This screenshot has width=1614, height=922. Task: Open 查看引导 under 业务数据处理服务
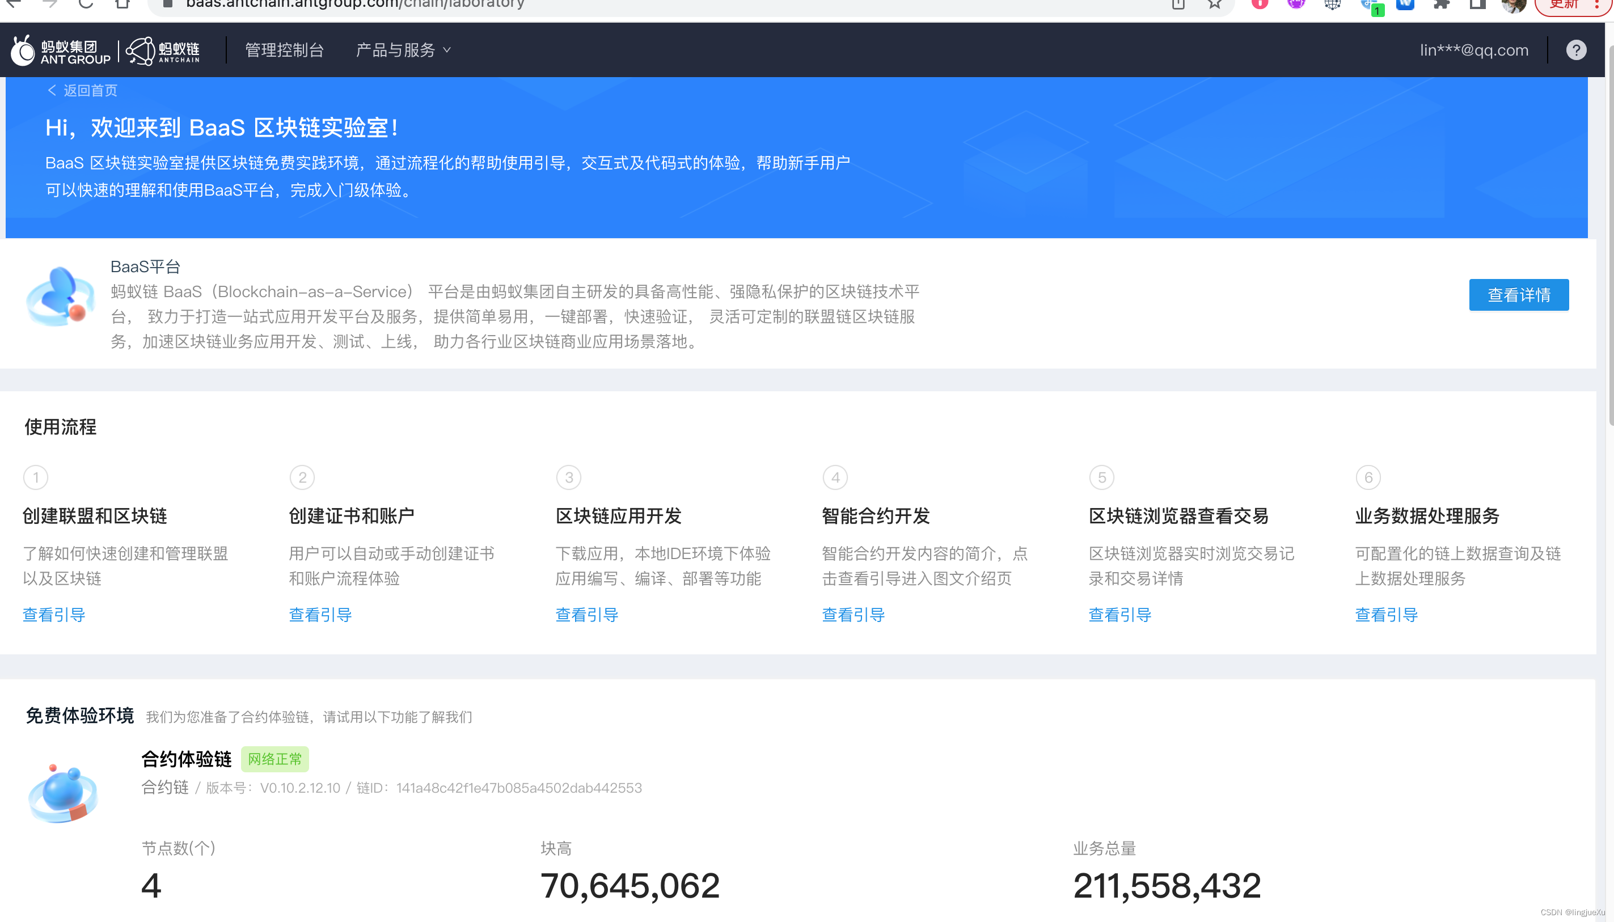pos(1387,615)
